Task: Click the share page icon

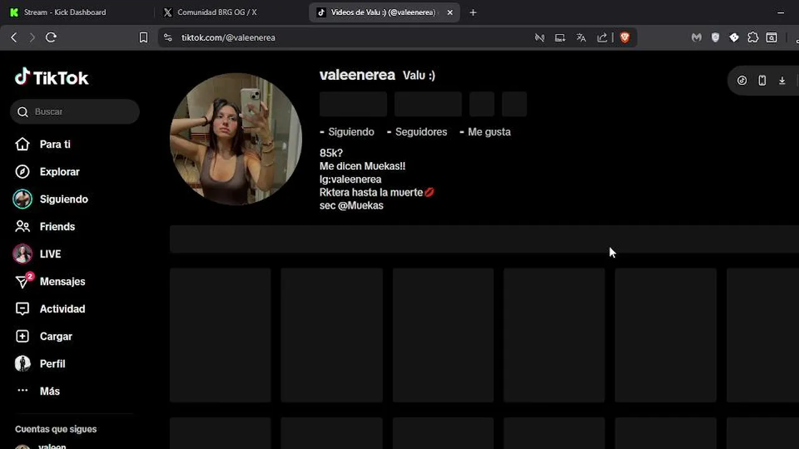Action: [602, 37]
